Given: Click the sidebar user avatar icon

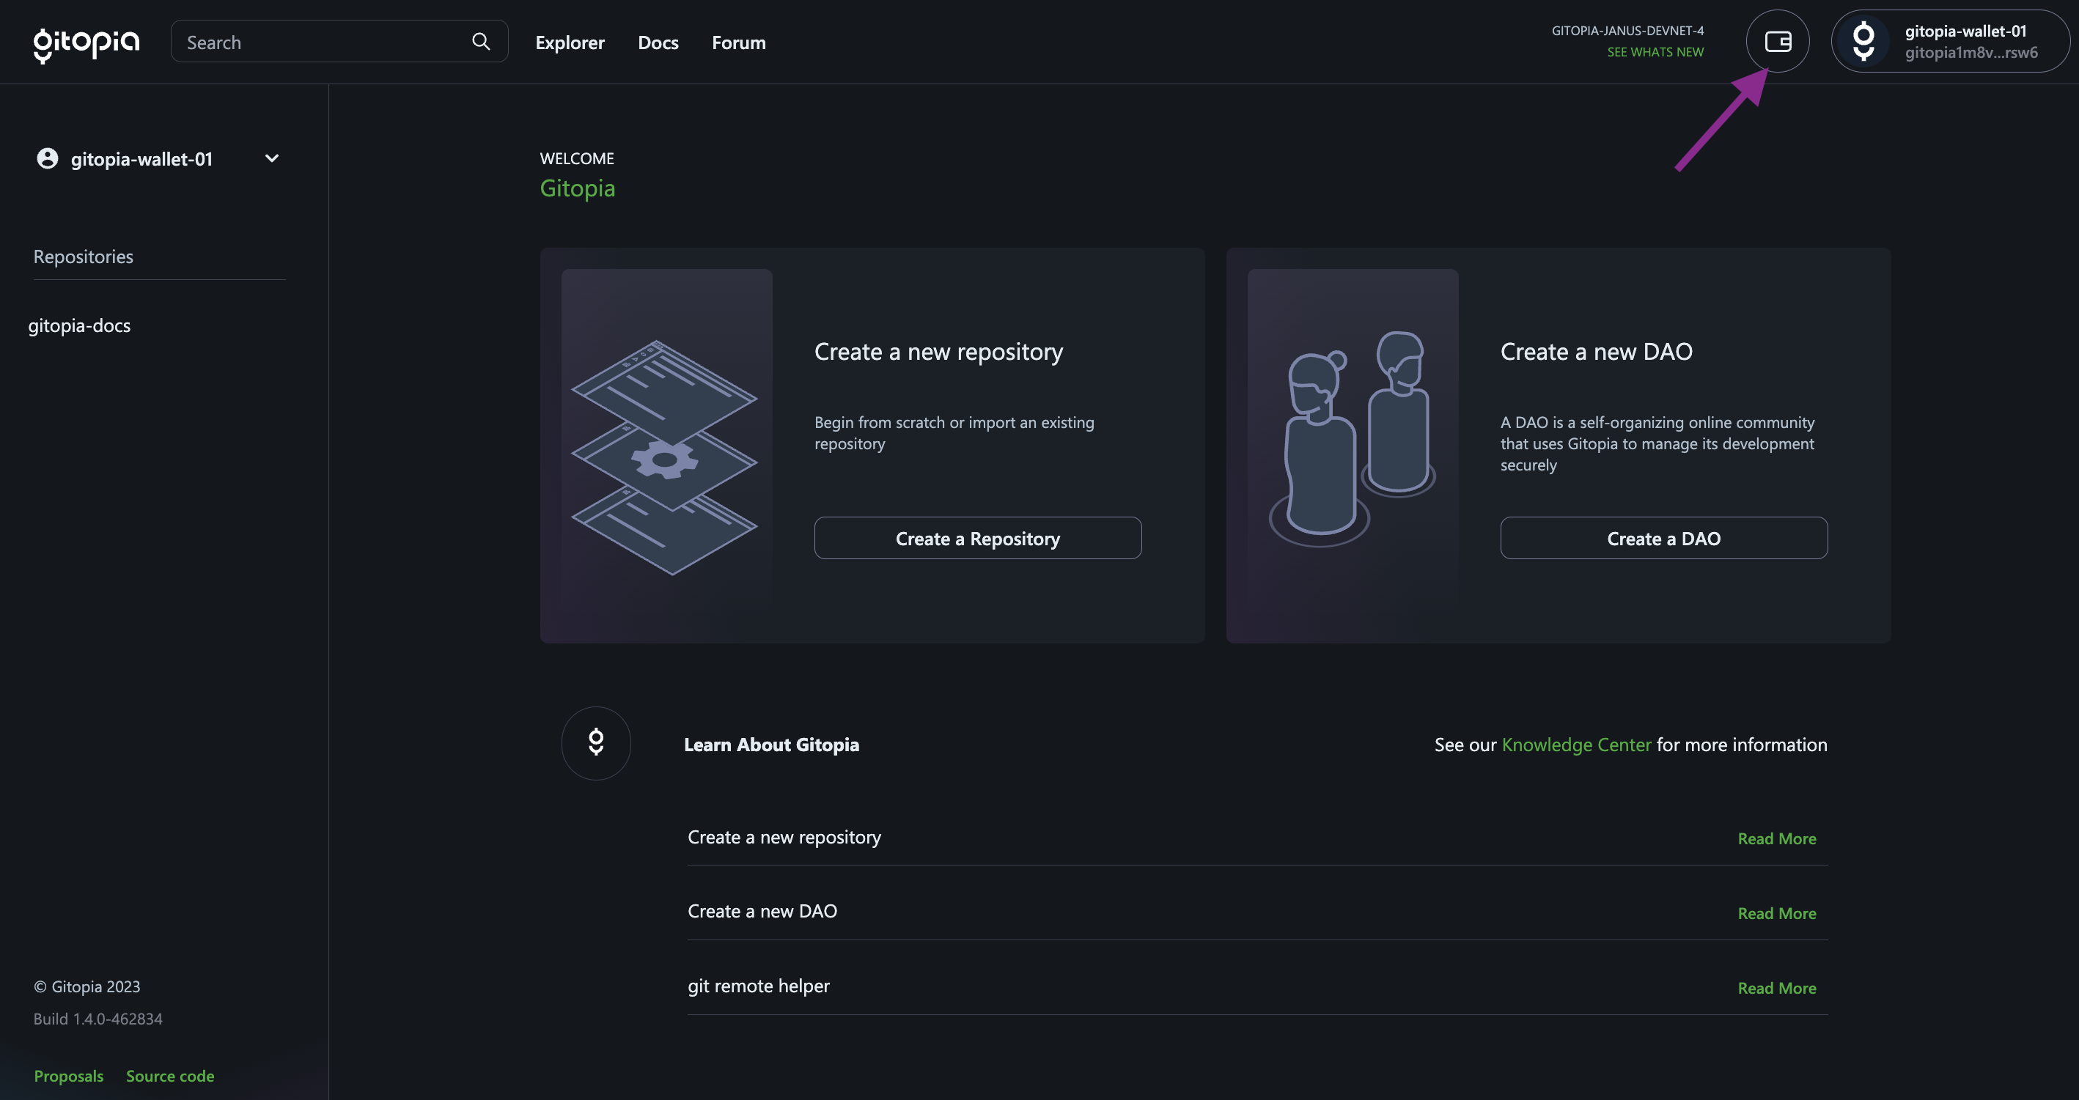Looking at the screenshot, I should tap(48, 158).
